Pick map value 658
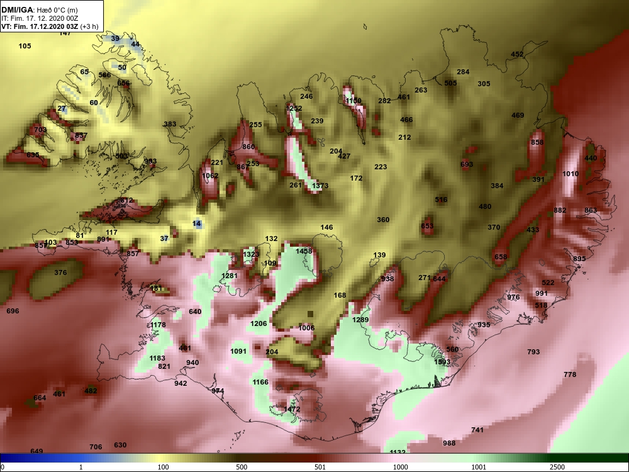 click(501, 257)
